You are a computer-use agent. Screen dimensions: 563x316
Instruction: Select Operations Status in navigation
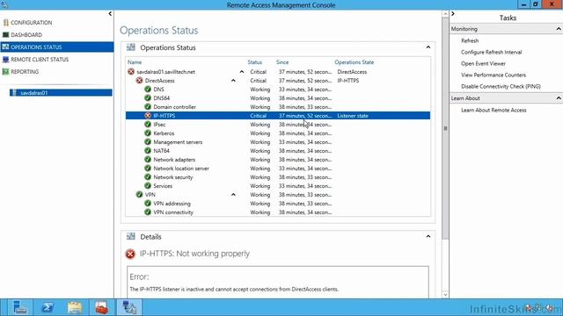click(57, 47)
